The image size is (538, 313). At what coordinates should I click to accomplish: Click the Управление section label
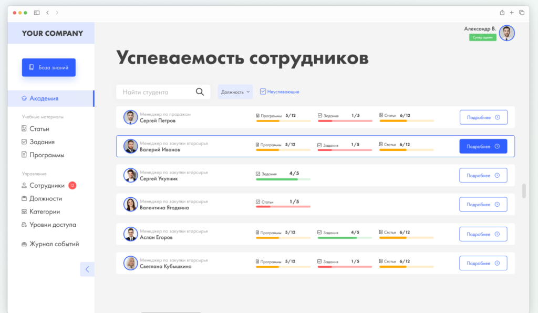[x=34, y=174]
